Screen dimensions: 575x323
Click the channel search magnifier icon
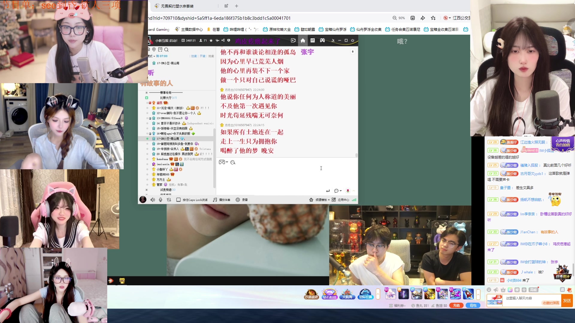tap(167, 50)
